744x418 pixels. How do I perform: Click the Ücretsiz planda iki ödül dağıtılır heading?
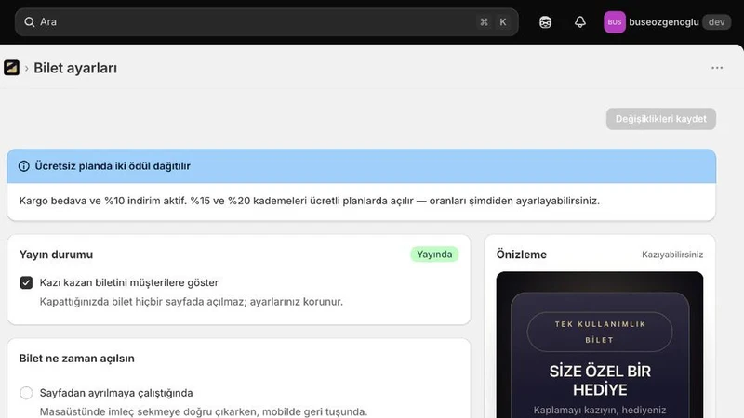(113, 166)
